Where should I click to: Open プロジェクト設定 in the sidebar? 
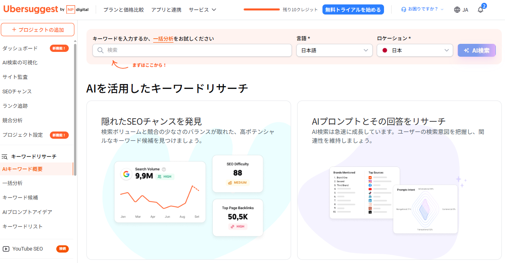click(23, 135)
